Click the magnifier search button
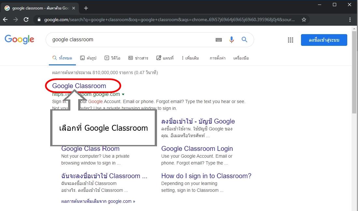 [x=244, y=40]
